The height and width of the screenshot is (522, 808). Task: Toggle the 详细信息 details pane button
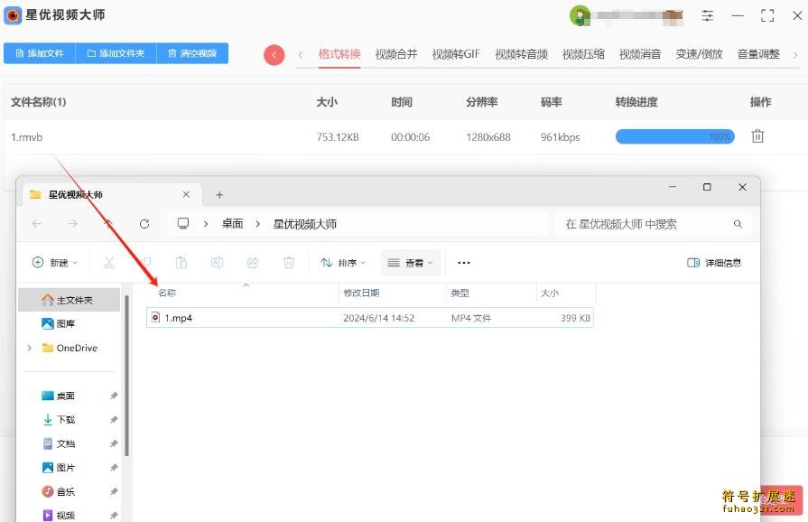(x=714, y=263)
